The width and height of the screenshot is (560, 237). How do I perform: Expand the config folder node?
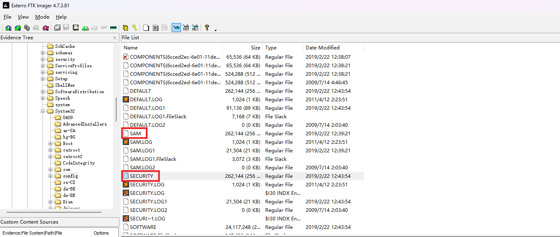[50, 176]
